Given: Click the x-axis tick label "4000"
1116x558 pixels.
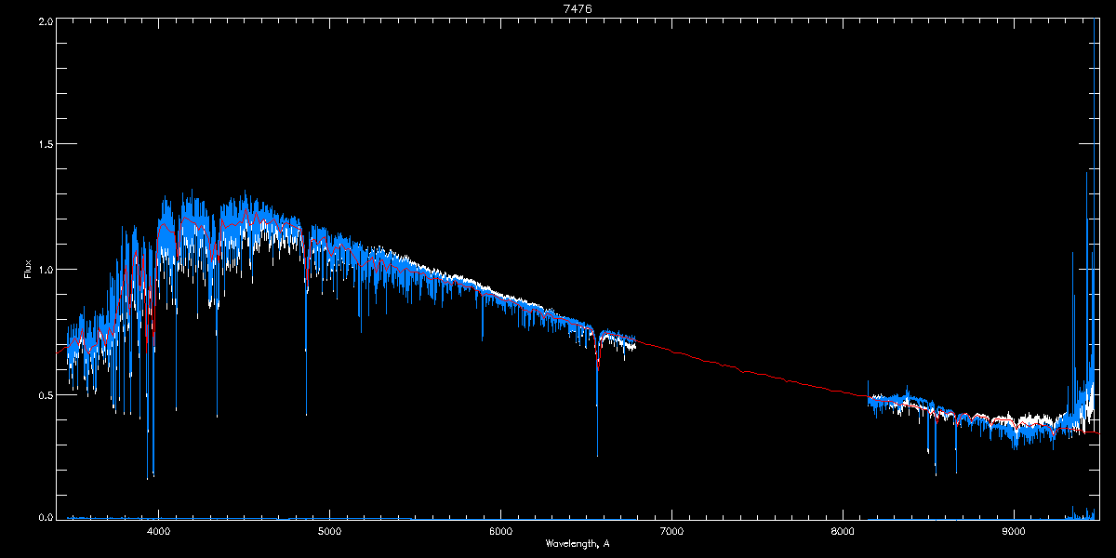Looking at the screenshot, I should [x=159, y=531].
